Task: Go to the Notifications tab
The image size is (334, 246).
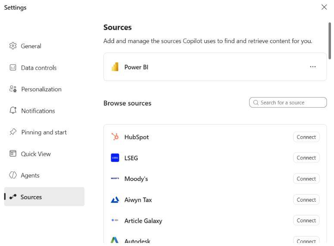Action: point(44,111)
